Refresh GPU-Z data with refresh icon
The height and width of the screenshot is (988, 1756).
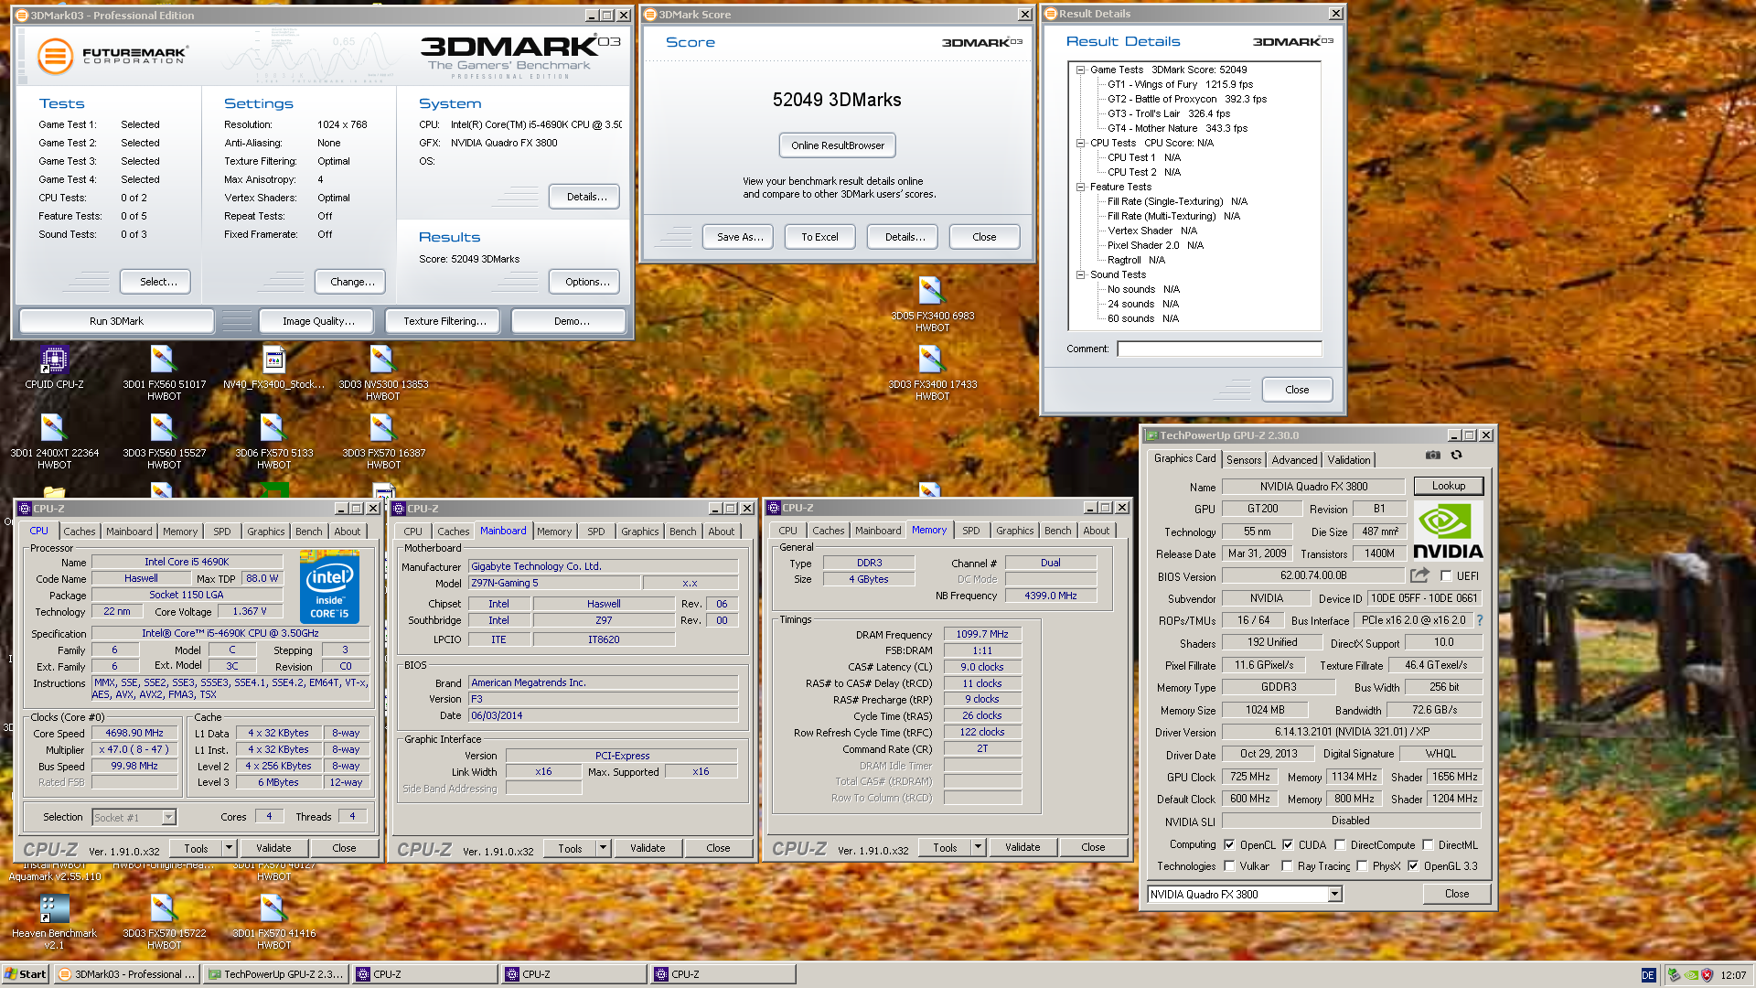click(1456, 455)
